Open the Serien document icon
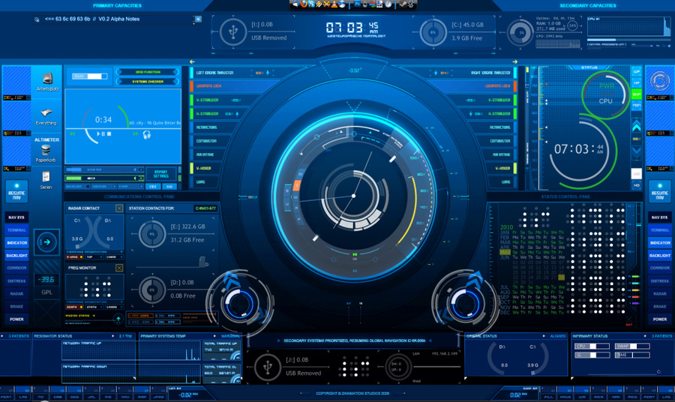This screenshot has width=675, height=402. (x=46, y=178)
